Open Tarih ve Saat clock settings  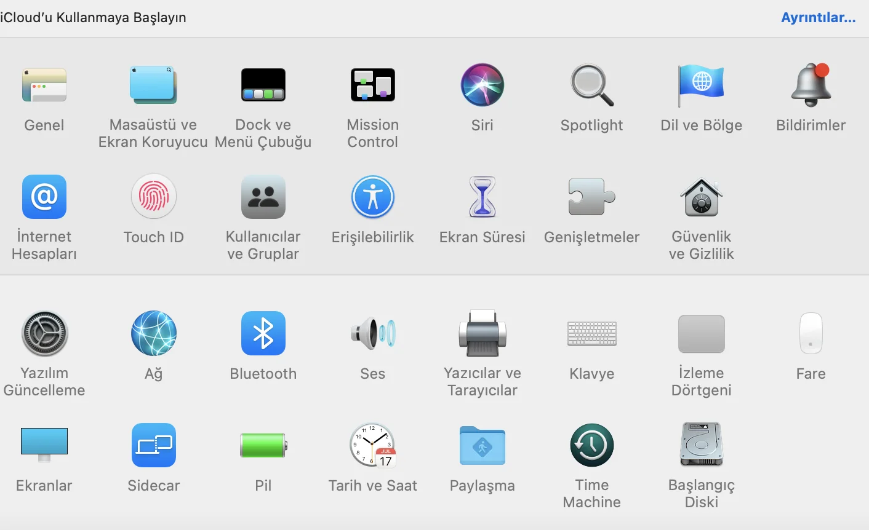tap(373, 446)
